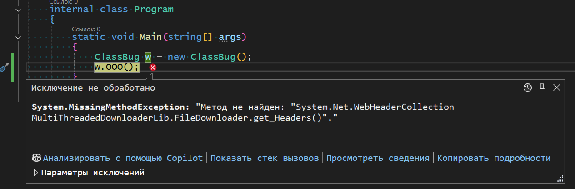Close the exception helper popup
575x189 pixels.
(x=556, y=87)
